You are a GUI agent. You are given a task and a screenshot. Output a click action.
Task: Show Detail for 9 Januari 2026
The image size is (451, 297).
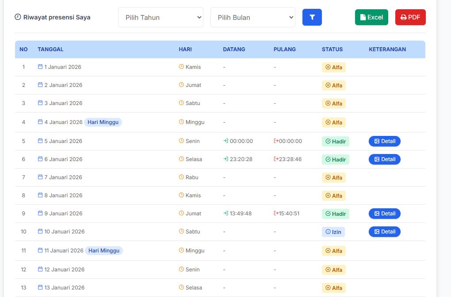pos(384,214)
